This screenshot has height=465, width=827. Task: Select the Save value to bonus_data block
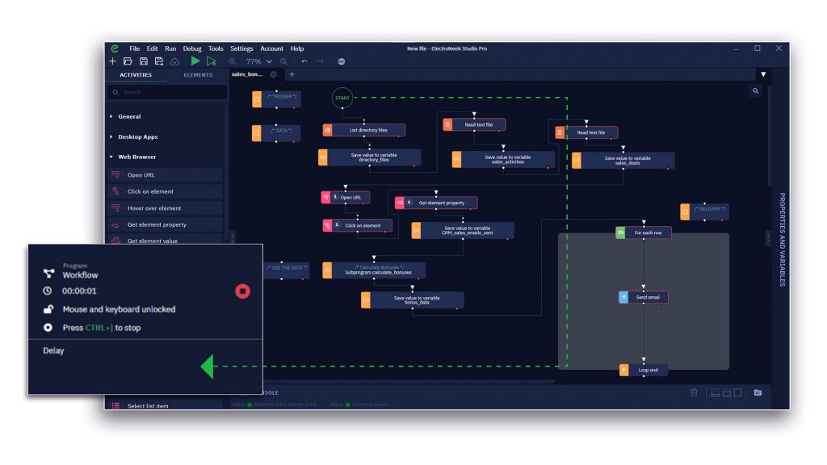click(x=413, y=300)
